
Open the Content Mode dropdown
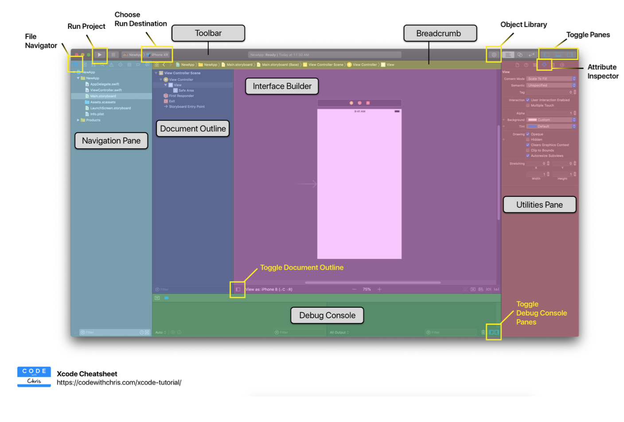551,79
